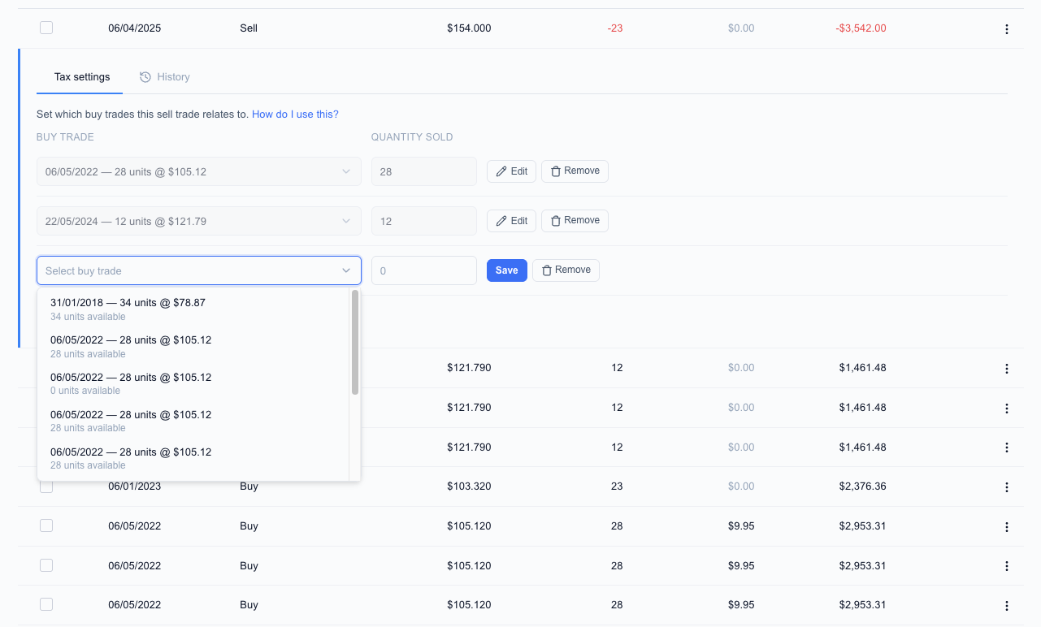Screen dimensions: 1041x627
Task: Click the history clock icon next to History
Action: click(x=145, y=76)
